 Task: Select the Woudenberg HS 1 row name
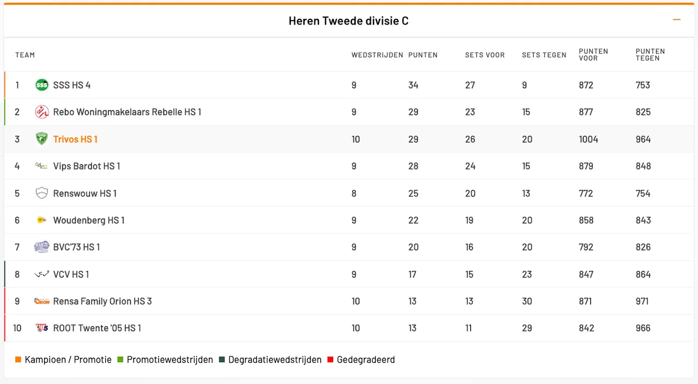pos(89,221)
